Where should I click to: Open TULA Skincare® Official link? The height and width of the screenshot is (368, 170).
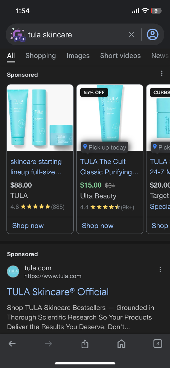point(58,292)
